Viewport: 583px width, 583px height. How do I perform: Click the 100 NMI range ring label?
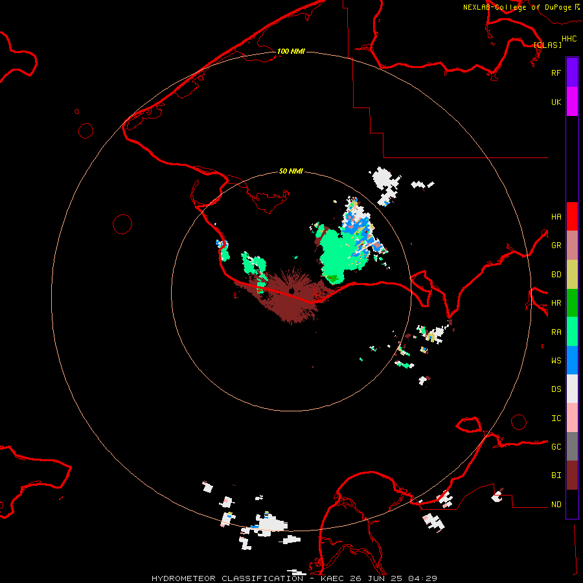click(x=291, y=51)
